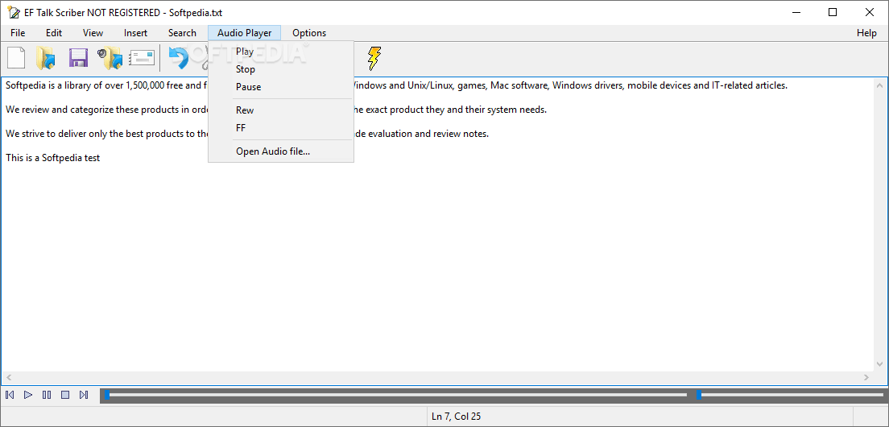Open the File menu

pyautogui.click(x=18, y=33)
